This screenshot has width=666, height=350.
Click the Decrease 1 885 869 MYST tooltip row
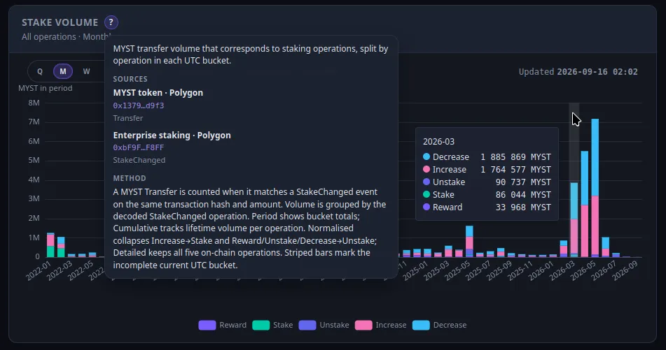[487, 156]
